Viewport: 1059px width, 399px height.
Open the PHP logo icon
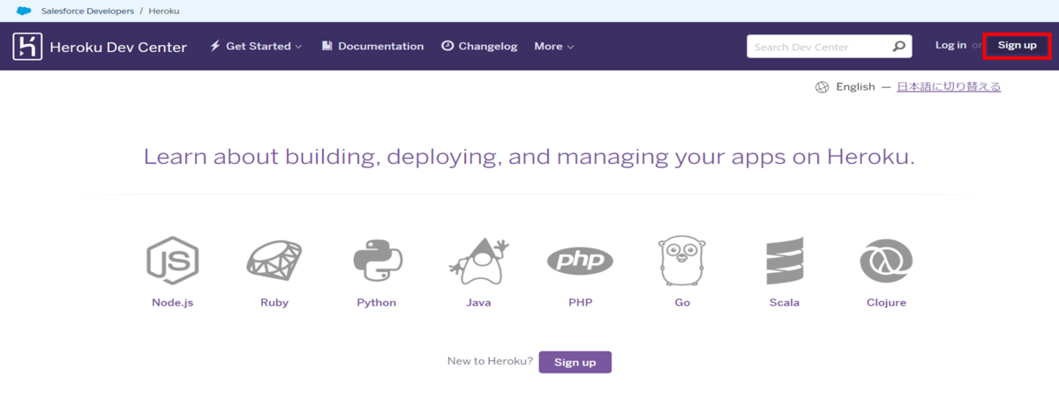click(580, 261)
